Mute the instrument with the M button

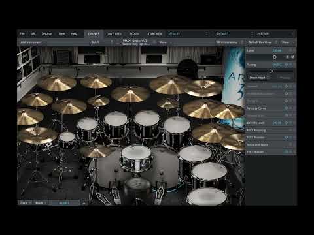292,57
